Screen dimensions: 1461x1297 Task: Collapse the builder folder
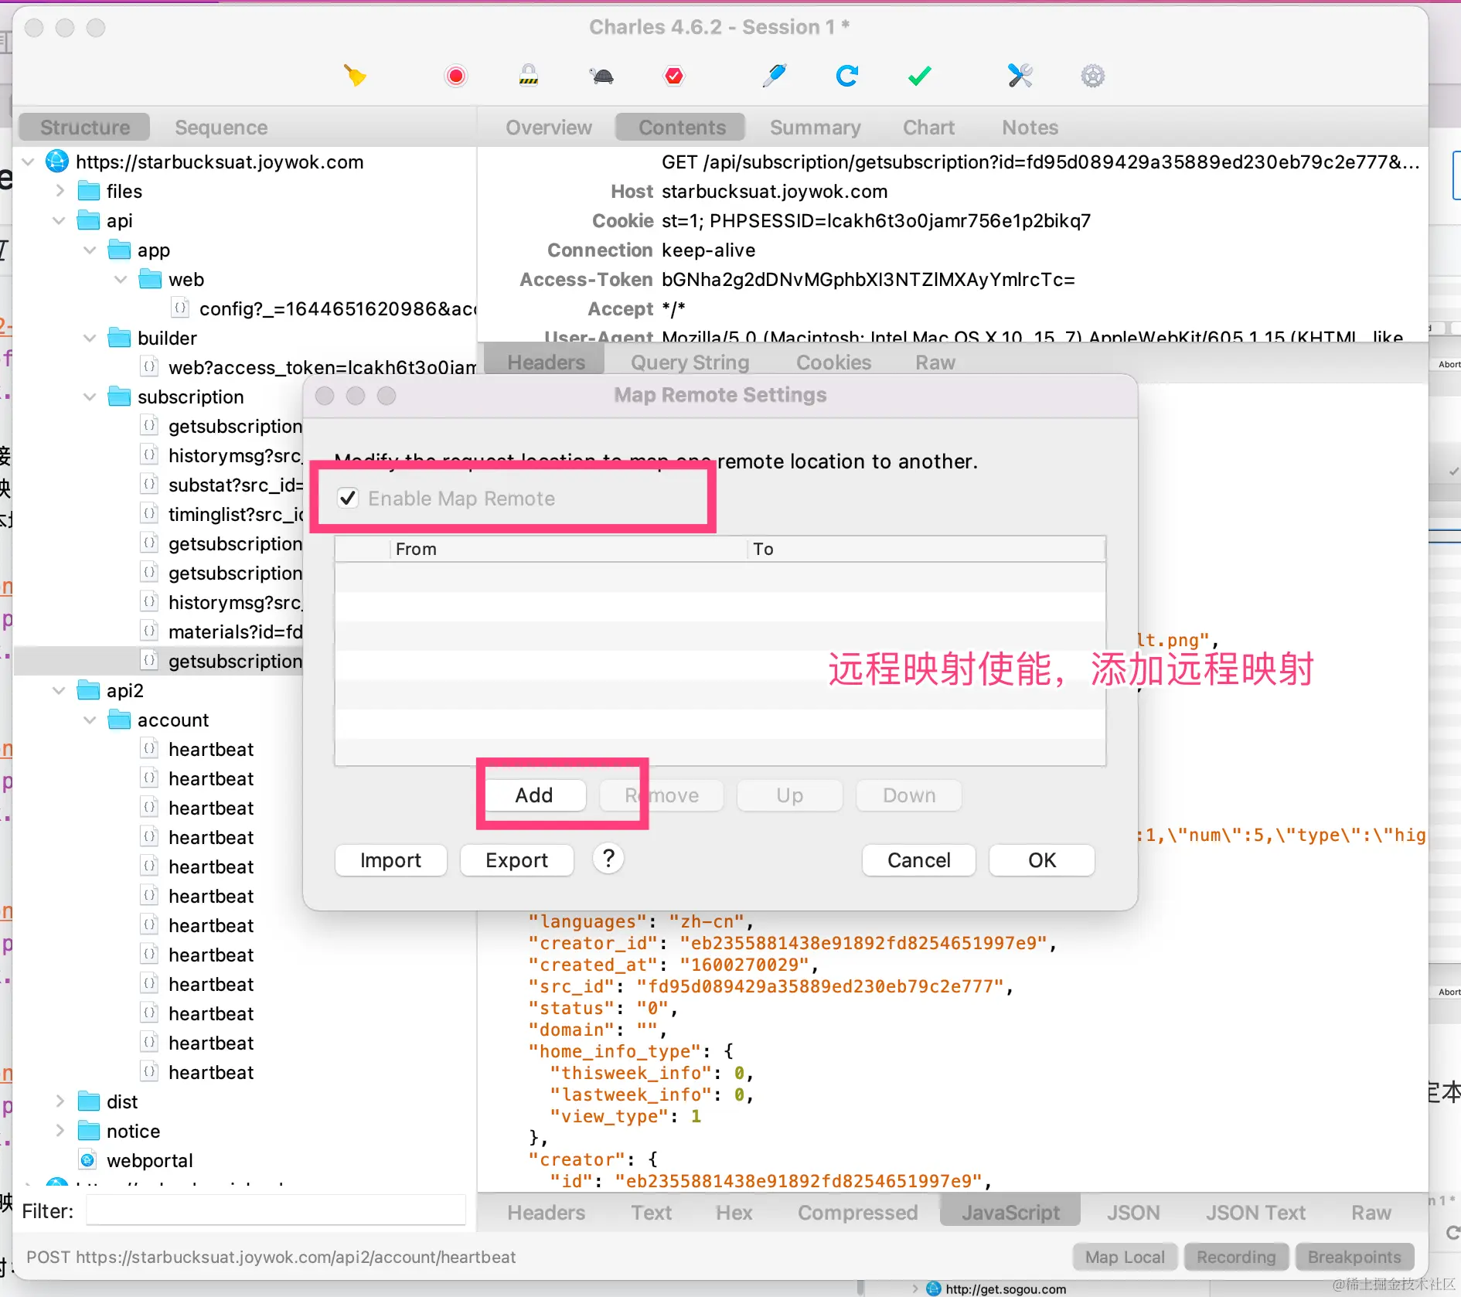[x=90, y=338]
